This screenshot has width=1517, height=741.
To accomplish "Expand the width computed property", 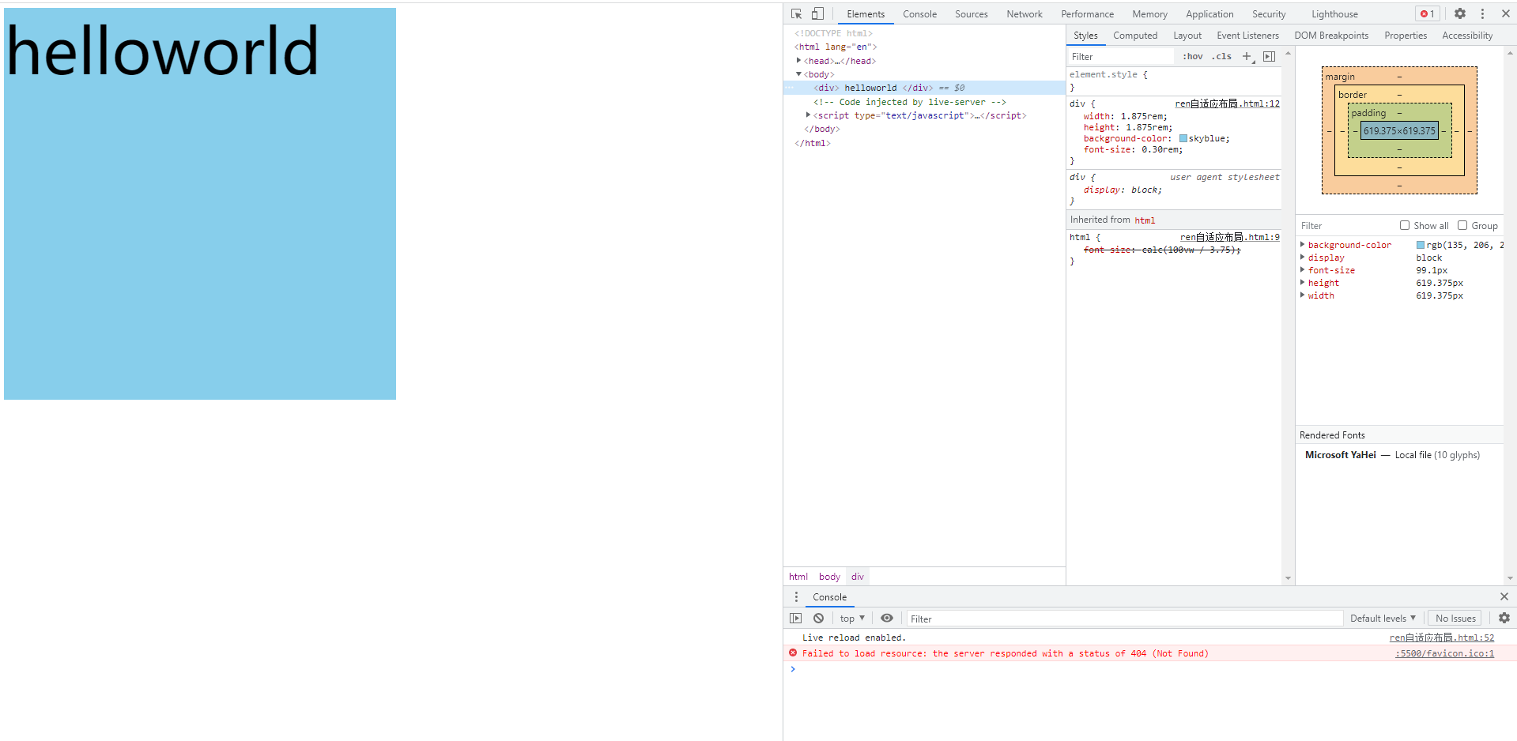I will point(1303,295).
